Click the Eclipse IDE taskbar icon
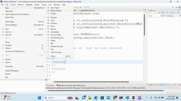181x101 pixels. (133, 98)
